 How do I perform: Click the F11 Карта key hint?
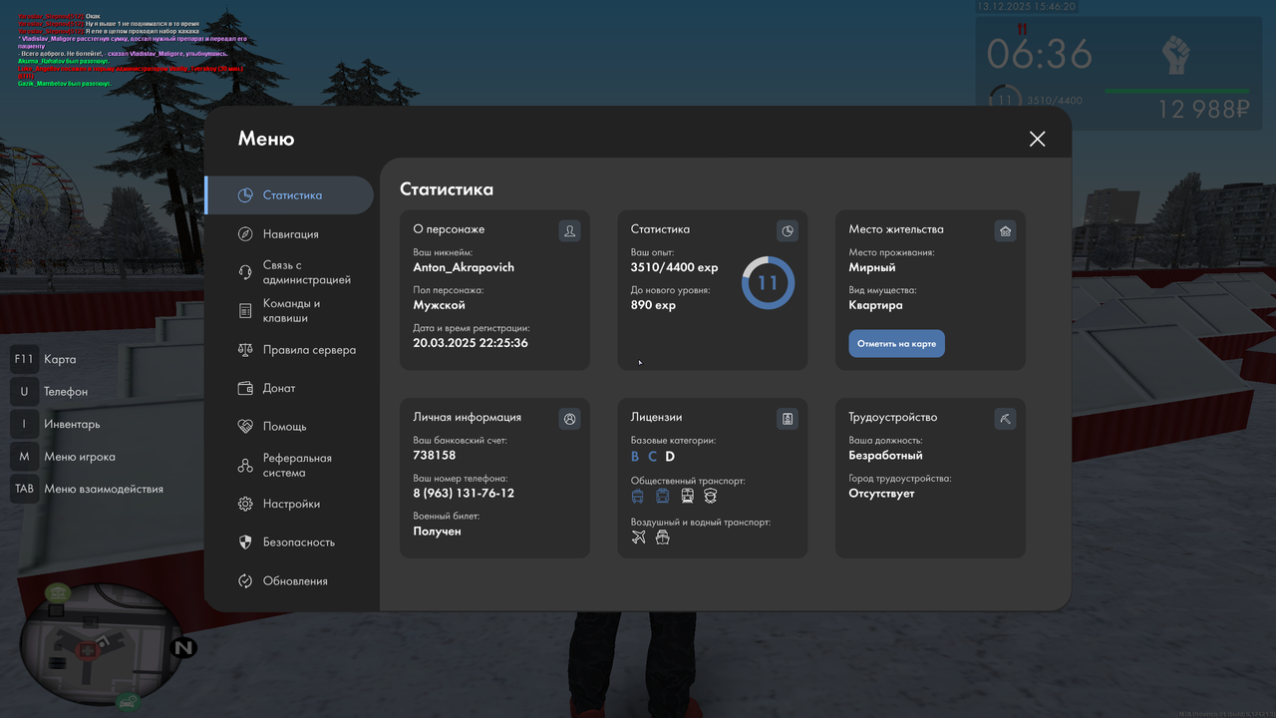pyautogui.click(x=43, y=359)
